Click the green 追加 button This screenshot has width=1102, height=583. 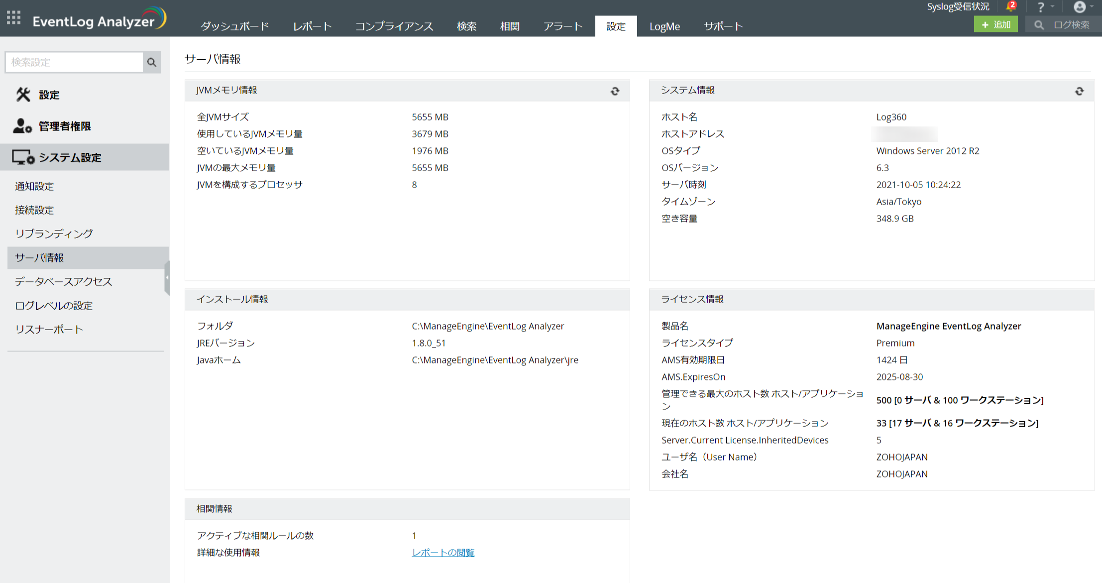(x=995, y=24)
